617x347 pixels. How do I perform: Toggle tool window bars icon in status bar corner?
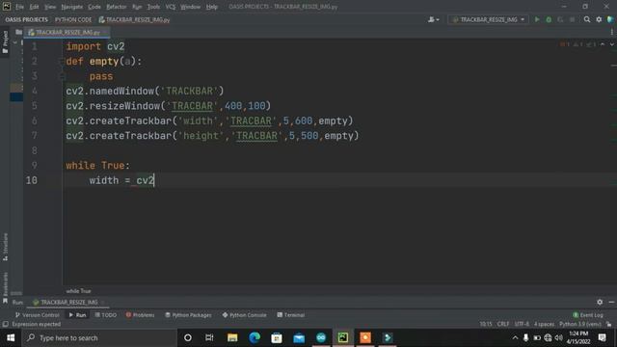pyautogui.click(x=5, y=324)
